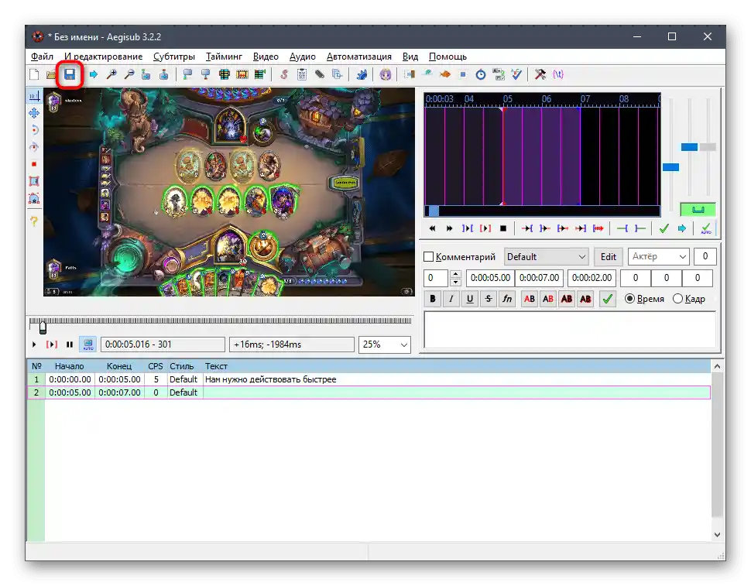Viewport: 751px width, 586px height.
Task: Click the font name 'fn' button
Action: 506,299
